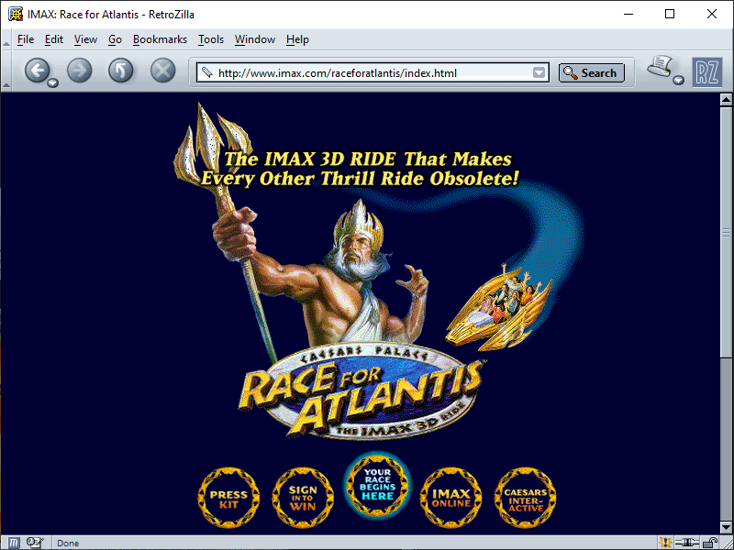
Task: Expand the URL bar history dropdown
Action: tap(539, 73)
